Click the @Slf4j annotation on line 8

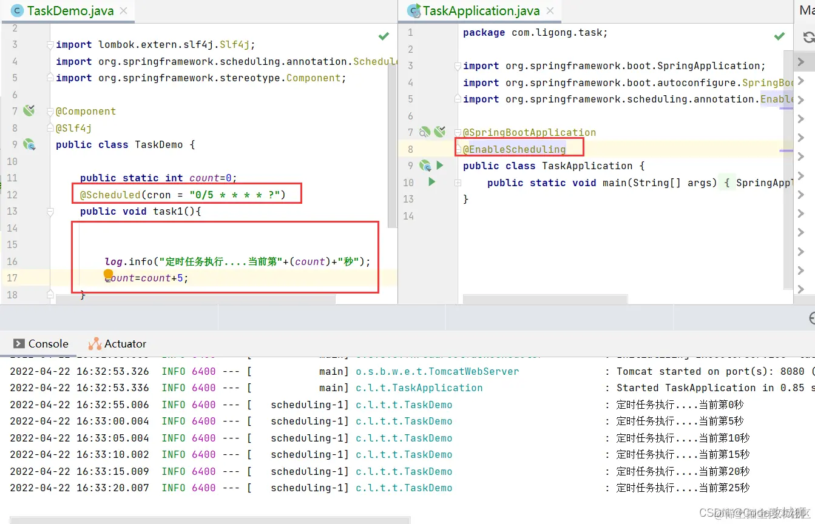point(74,128)
